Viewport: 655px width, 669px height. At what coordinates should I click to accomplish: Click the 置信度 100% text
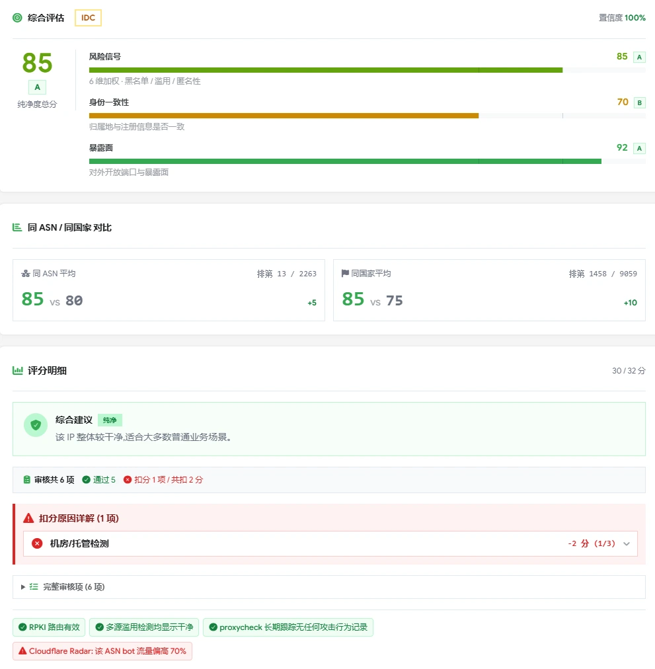tap(622, 17)
